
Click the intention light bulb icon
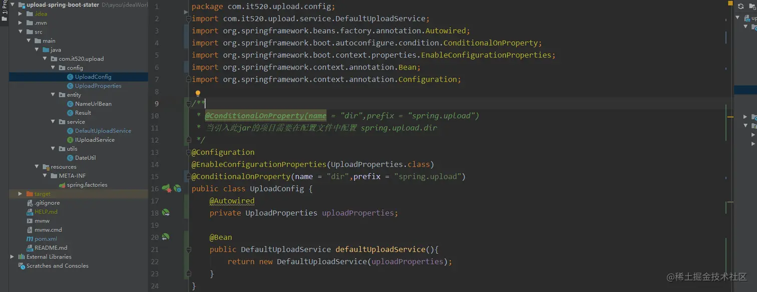click(x=198, y=93)
